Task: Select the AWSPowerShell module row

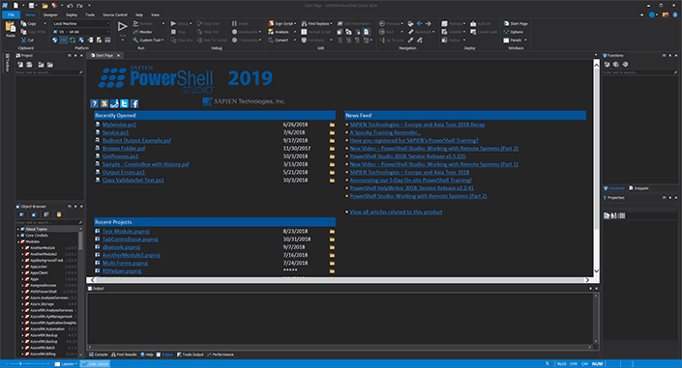Action: click(47, 292)
